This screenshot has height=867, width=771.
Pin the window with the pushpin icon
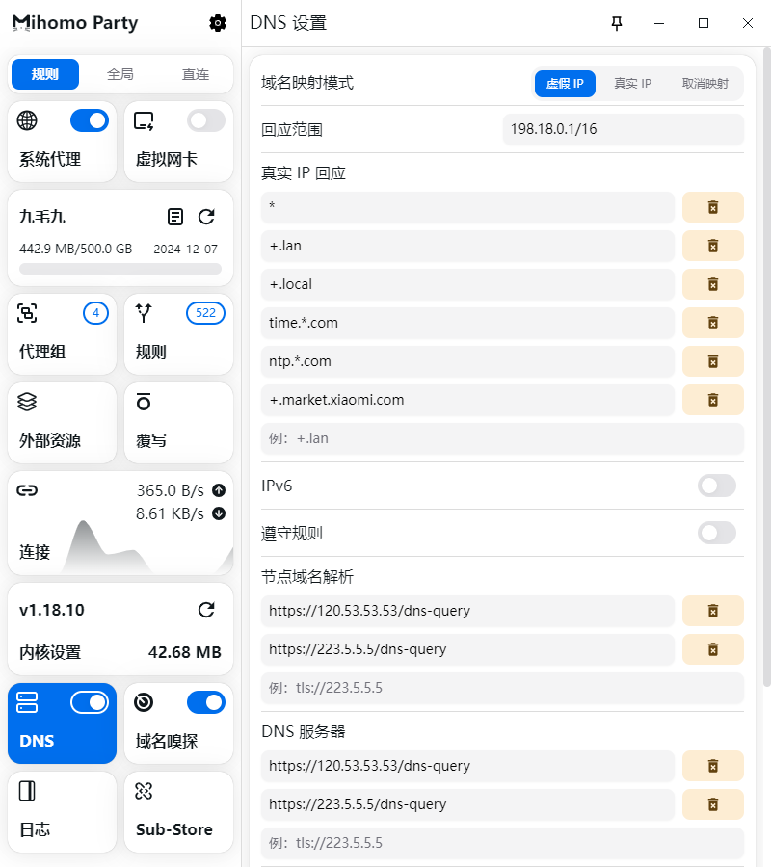point(617,23)
